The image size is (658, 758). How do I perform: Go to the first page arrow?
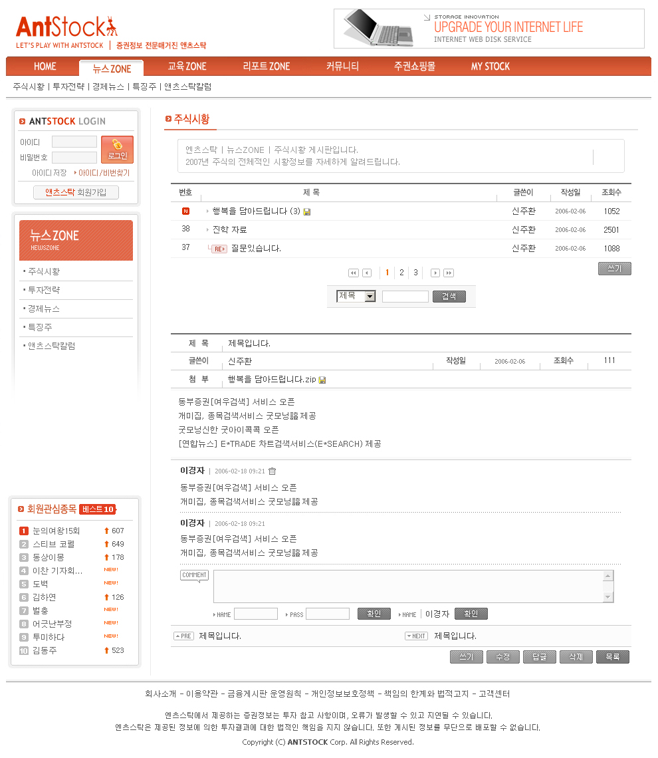pyautogui.click(x=353, y=273)
